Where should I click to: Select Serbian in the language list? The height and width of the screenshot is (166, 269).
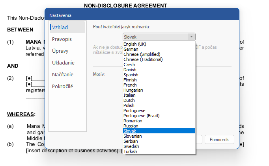pyautogui.click(x=159, y=141)
